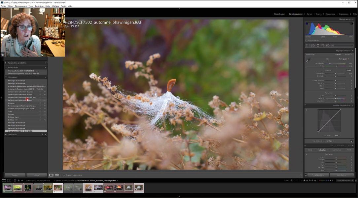358x198 pixels.
Task: Click the point curve edit icon
Action: [x=351, y=141]
